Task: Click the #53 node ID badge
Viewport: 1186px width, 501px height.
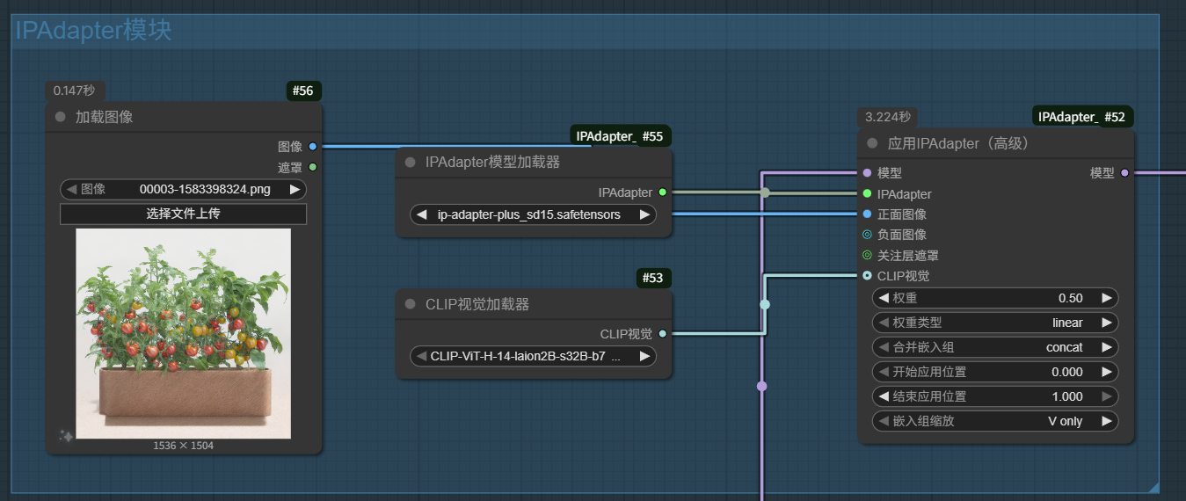Action: pyautogui.click(x=654, y=278)
